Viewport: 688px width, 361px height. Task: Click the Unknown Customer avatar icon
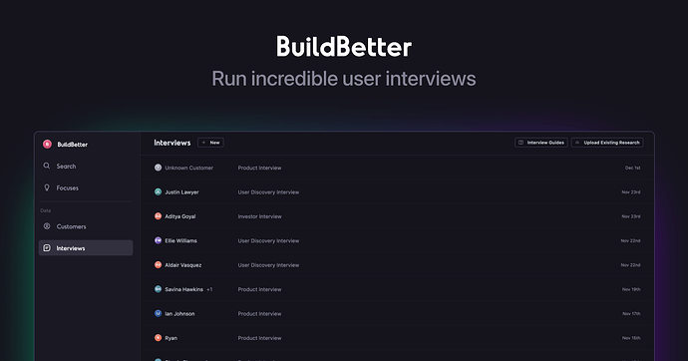[x=158, y=168]
